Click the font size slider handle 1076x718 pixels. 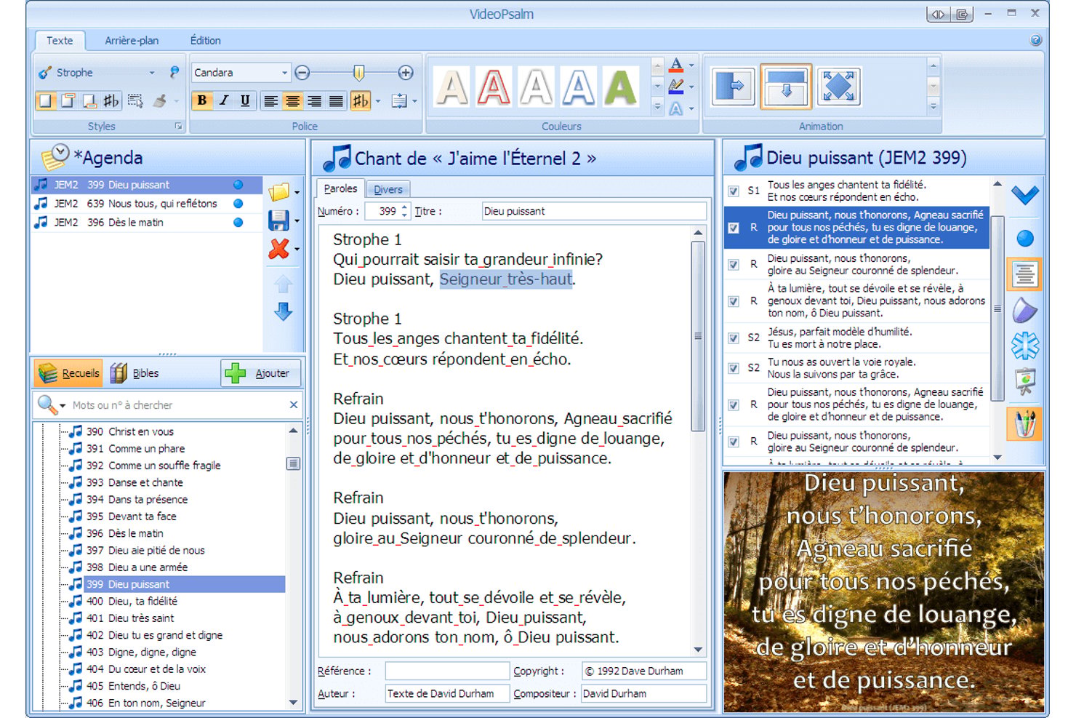[359, 73]
